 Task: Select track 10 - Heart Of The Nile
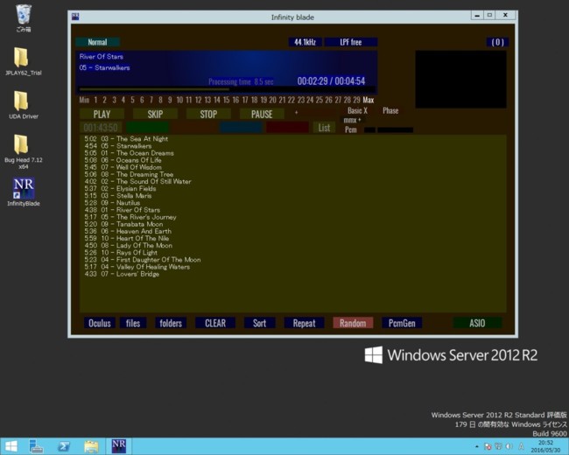[x=126, y=238]
